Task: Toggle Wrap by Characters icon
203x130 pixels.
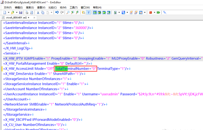Action: coord(99,13)
